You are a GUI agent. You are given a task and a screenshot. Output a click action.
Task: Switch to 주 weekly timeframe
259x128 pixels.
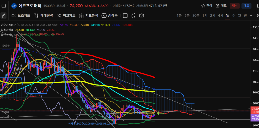point(234,16)
